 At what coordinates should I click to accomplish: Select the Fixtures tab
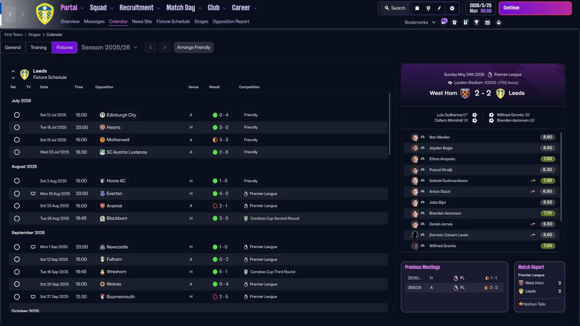(64, 48)
